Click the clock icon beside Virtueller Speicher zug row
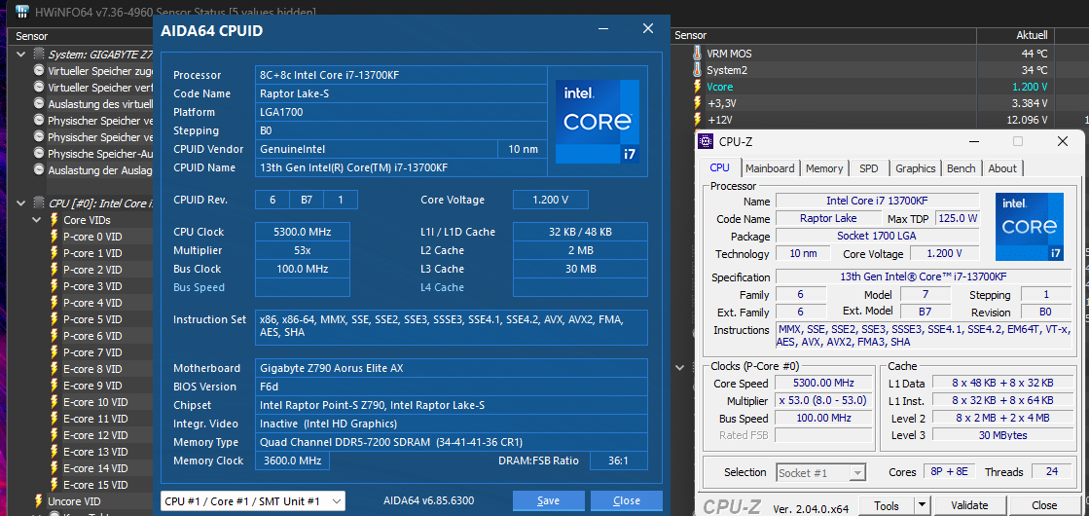 [39, 71]
